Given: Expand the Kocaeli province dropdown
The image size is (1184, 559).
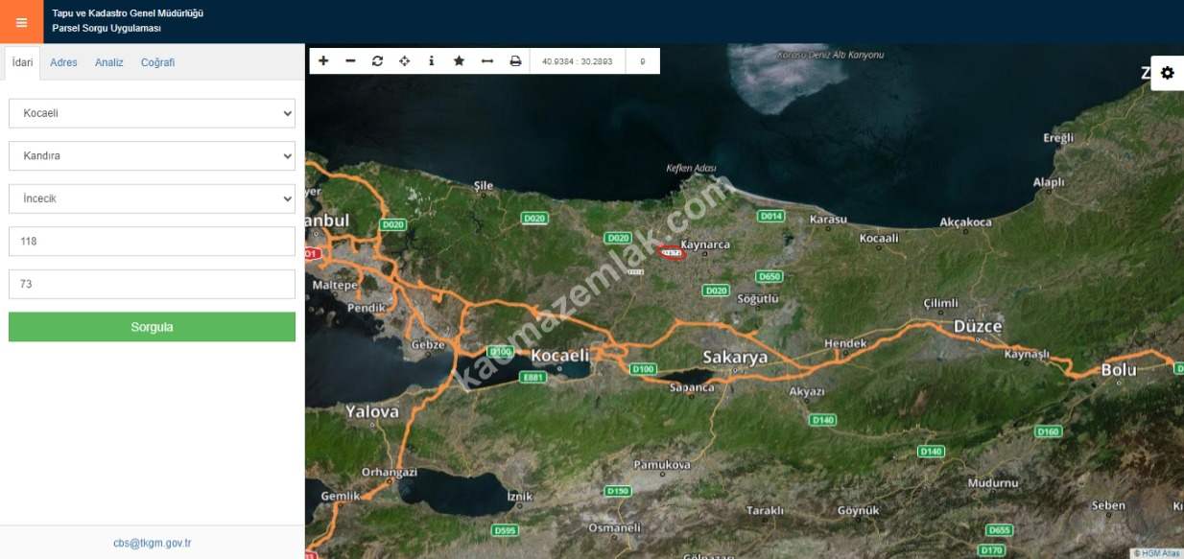Looking at the screenshot, I should click(152, 113).
